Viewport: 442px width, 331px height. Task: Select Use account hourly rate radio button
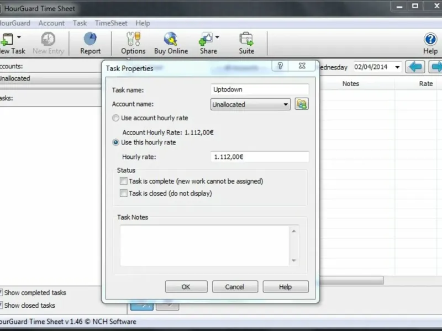115,118
